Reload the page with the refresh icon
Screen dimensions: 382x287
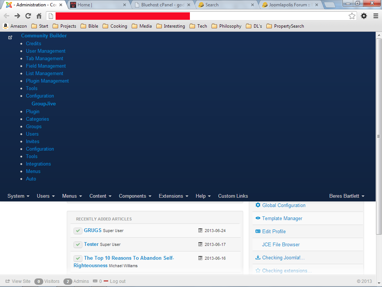tap(28, 16)
